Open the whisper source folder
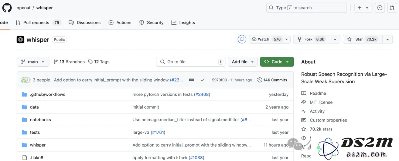Viewport: 399px width, 161px height. coord(38,145)
